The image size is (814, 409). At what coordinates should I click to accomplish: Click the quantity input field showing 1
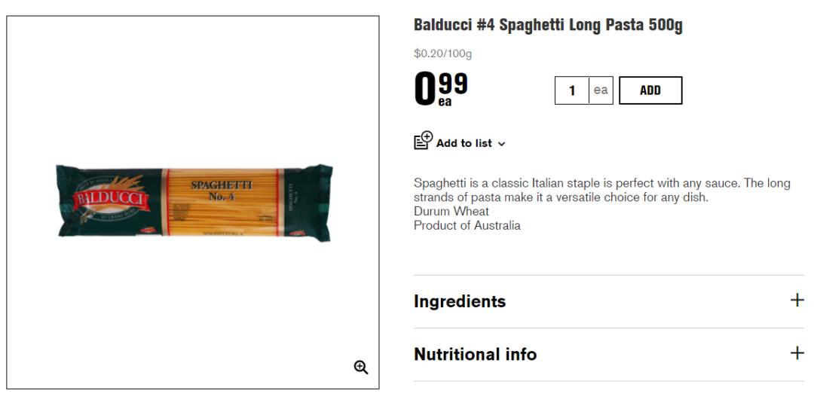[x=572, y=90]
